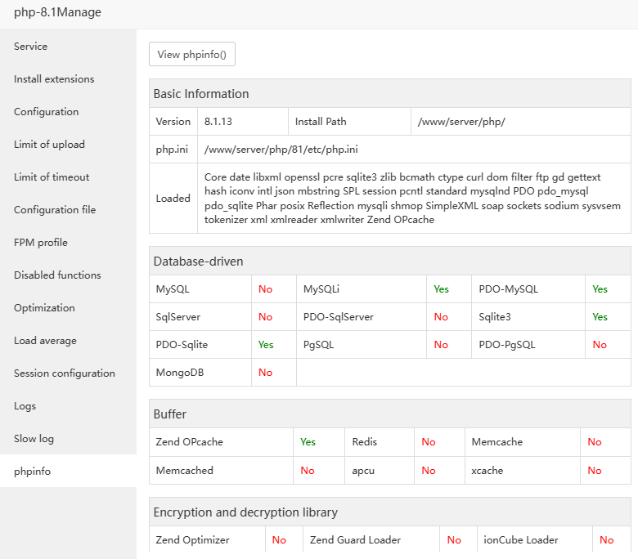Click the install path /www/server/php/
This screenshot has width=638, height=559.
point(461,122)
